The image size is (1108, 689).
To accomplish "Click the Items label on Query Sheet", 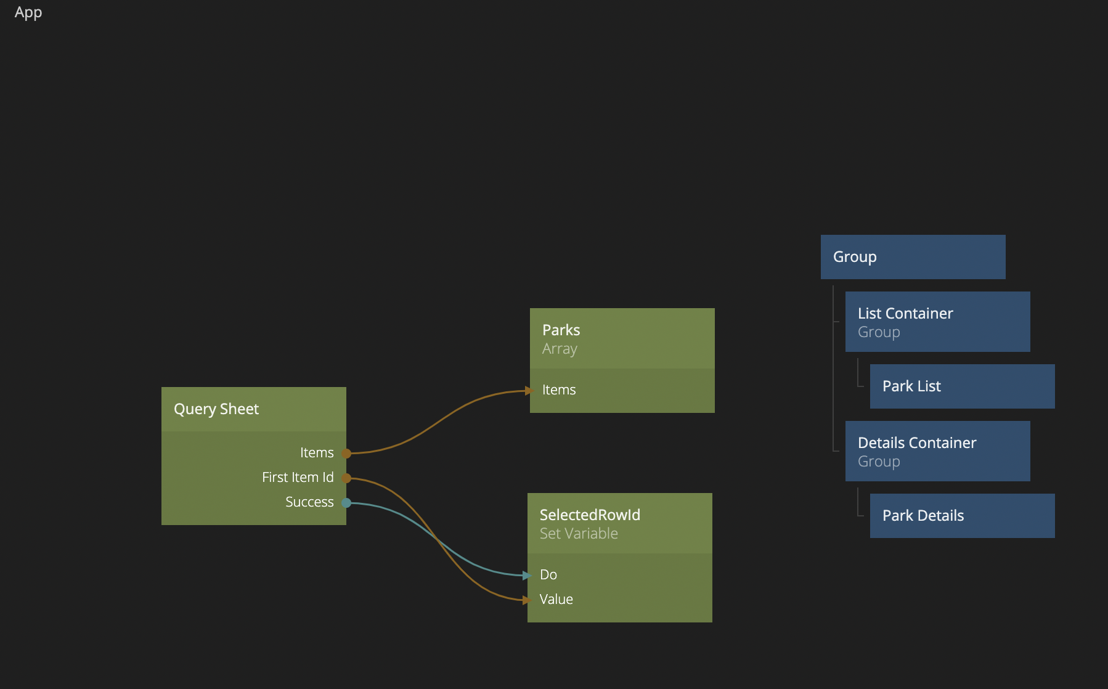I will click(x=317, y=453).
